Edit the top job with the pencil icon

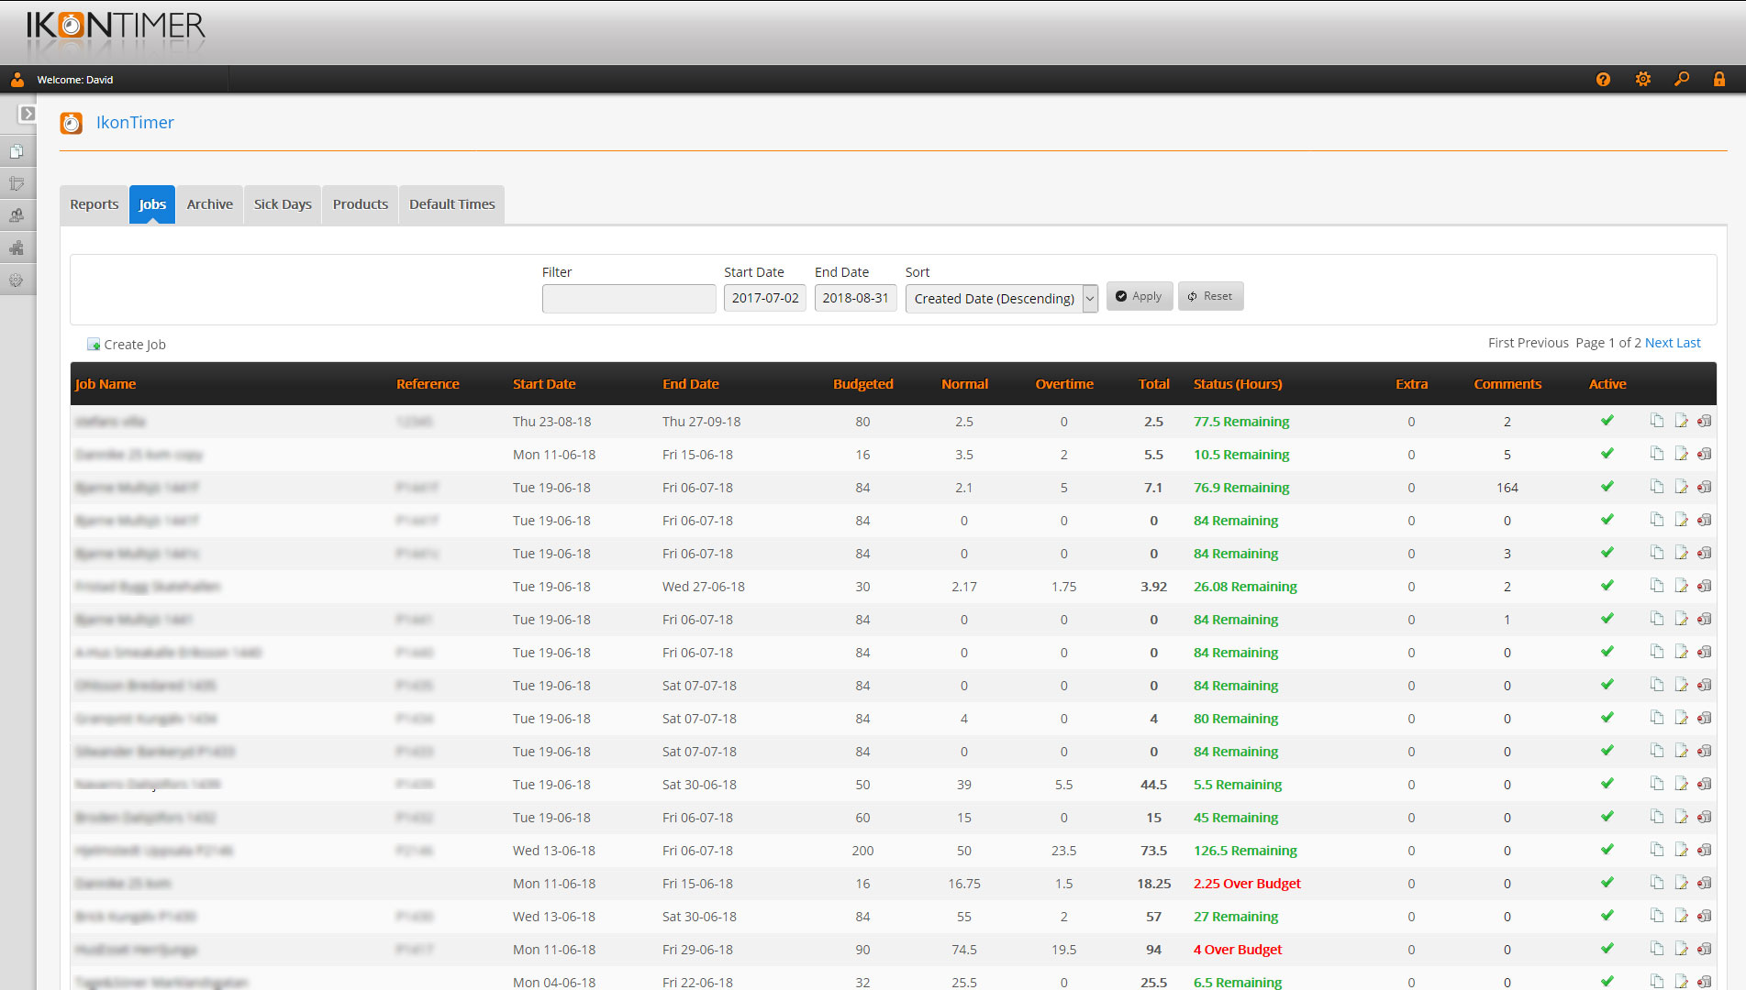pyautogui.click(x=1681, y=420)
